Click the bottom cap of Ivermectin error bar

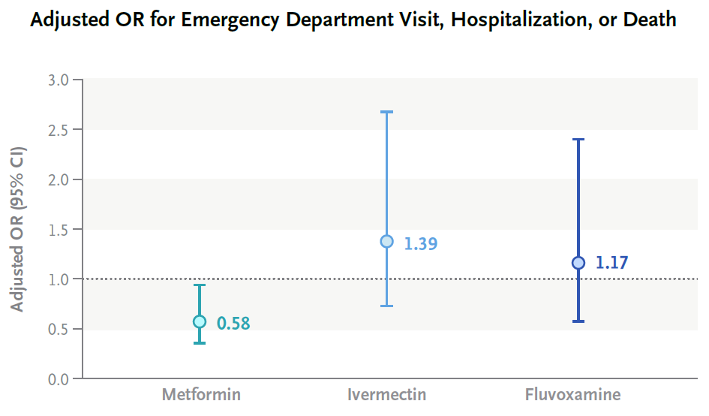pos(387,306)
